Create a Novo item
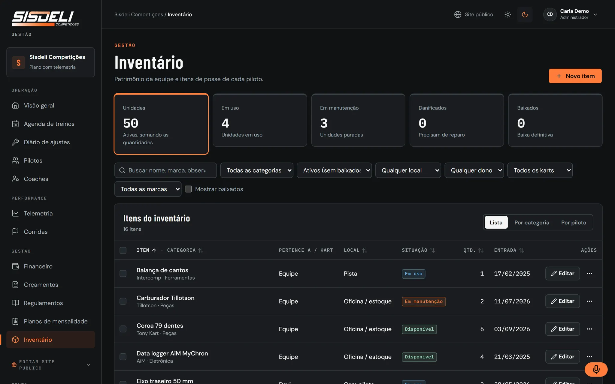The height and width of the screenshot is (384, 615). [575, 76]
